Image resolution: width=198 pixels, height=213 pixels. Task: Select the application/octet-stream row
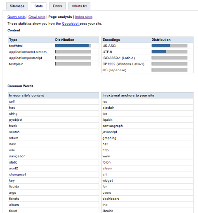[x=54, y=52]
